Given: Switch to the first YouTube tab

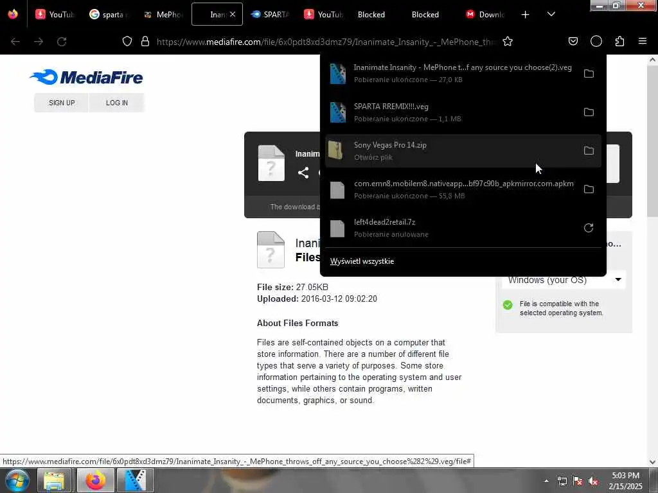Looking at the screenshot, I should 54,14.
